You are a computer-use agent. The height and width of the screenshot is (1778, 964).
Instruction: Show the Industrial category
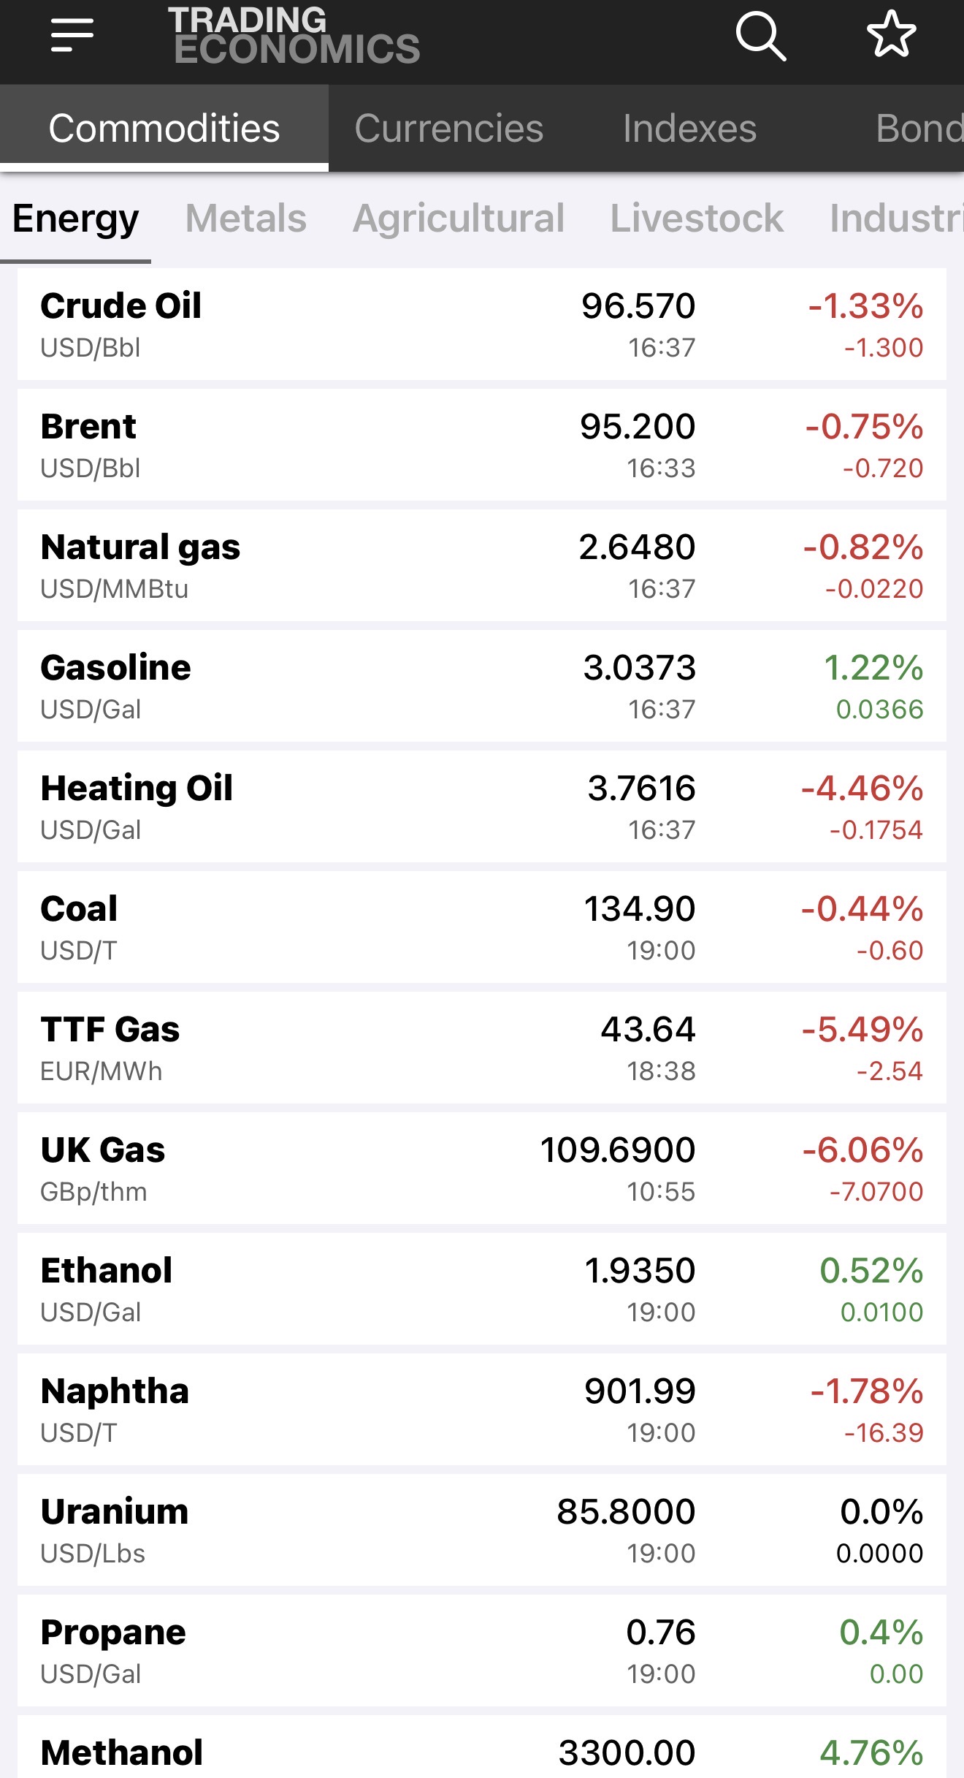click(x=895, y=218)
